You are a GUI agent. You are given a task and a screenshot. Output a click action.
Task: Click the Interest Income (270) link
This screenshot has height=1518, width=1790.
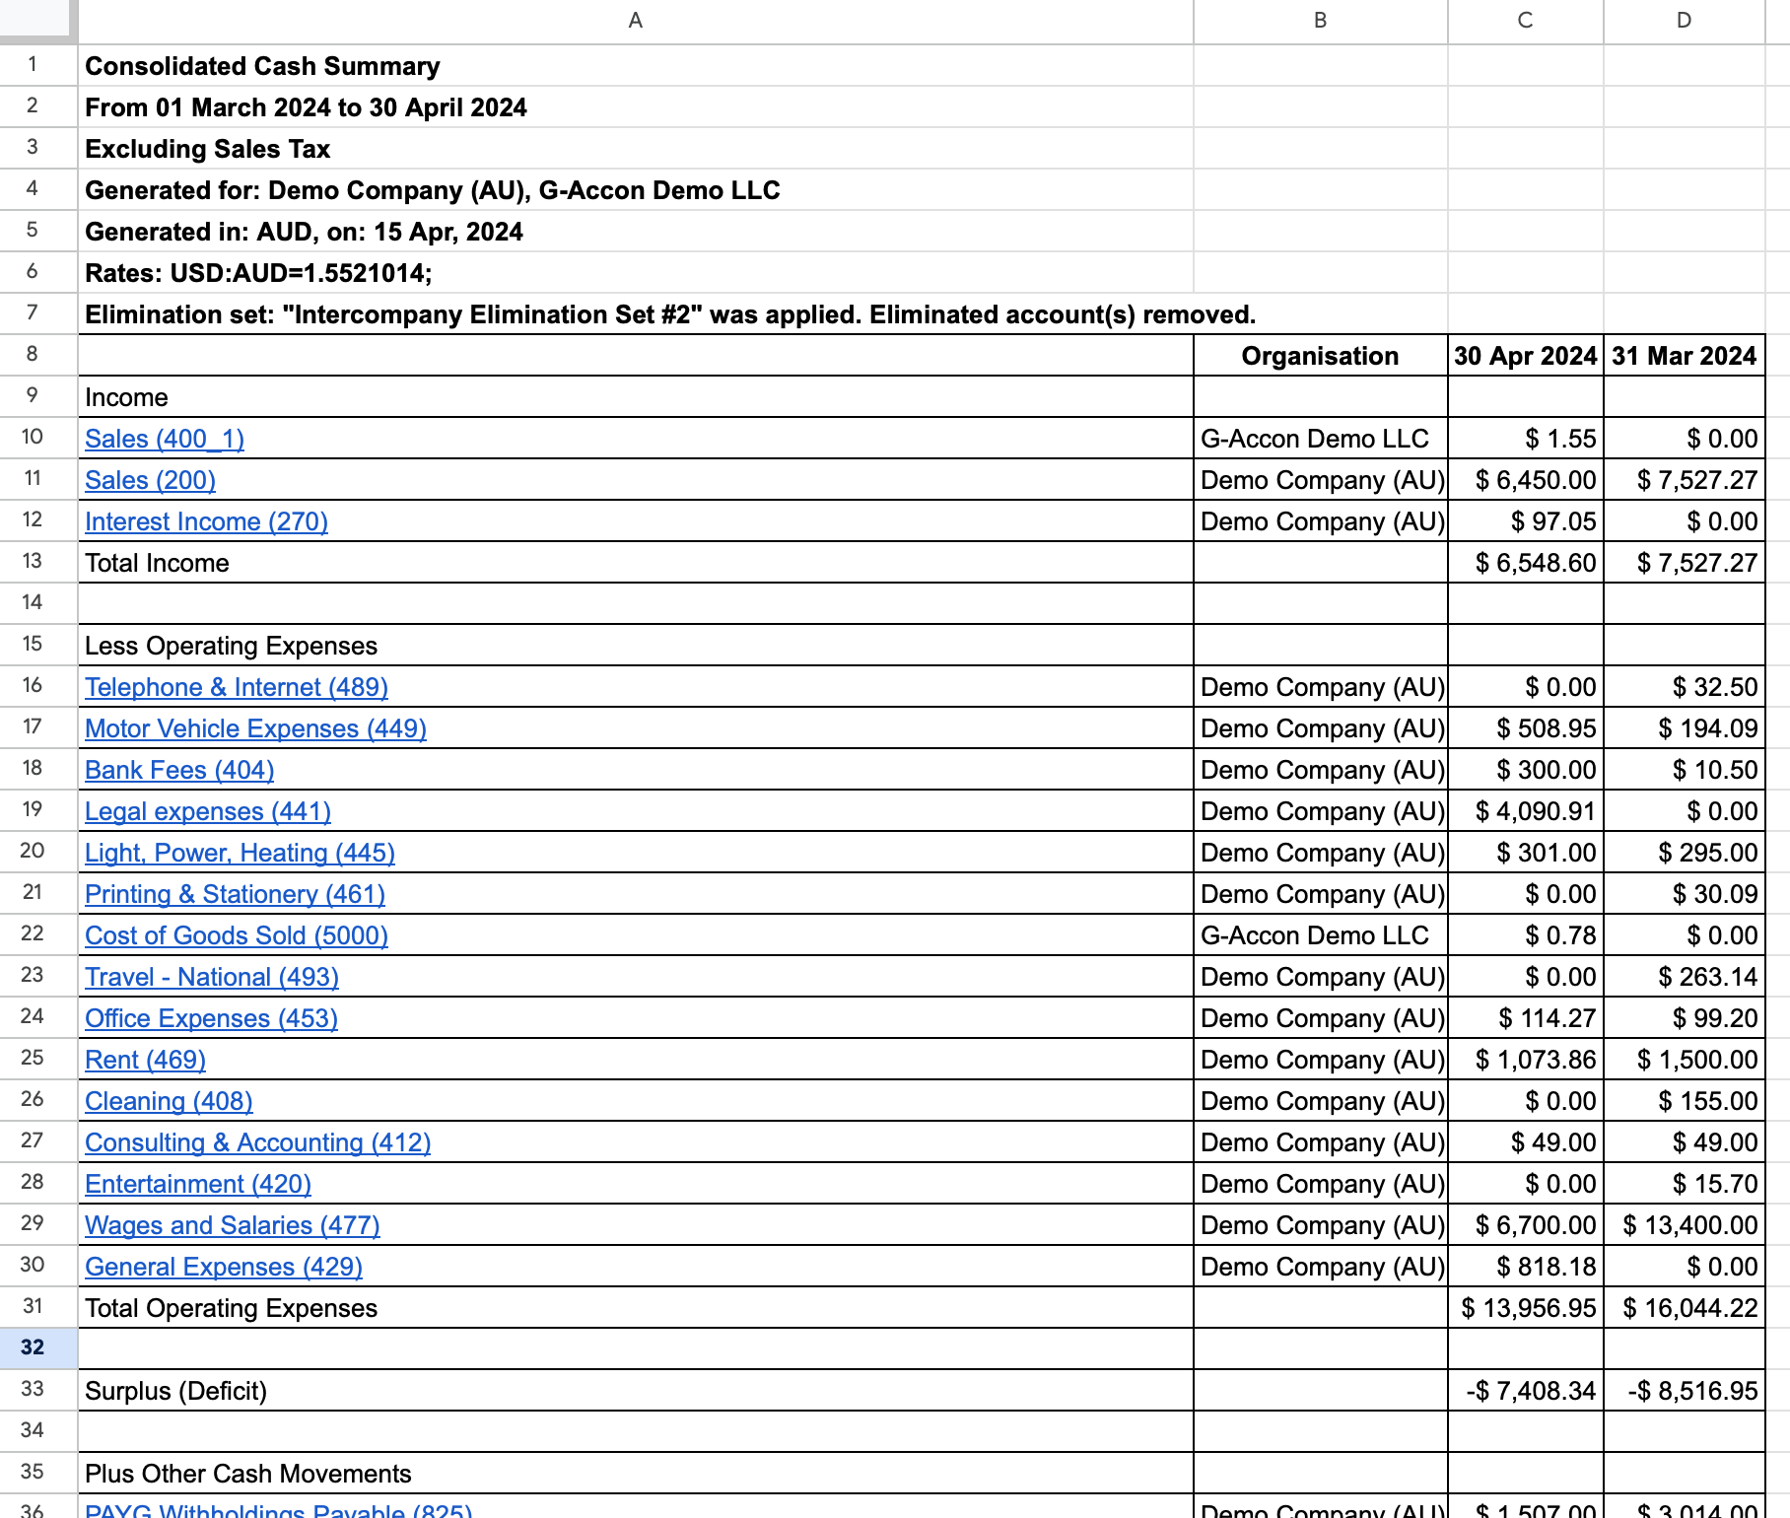click(206, 521)
